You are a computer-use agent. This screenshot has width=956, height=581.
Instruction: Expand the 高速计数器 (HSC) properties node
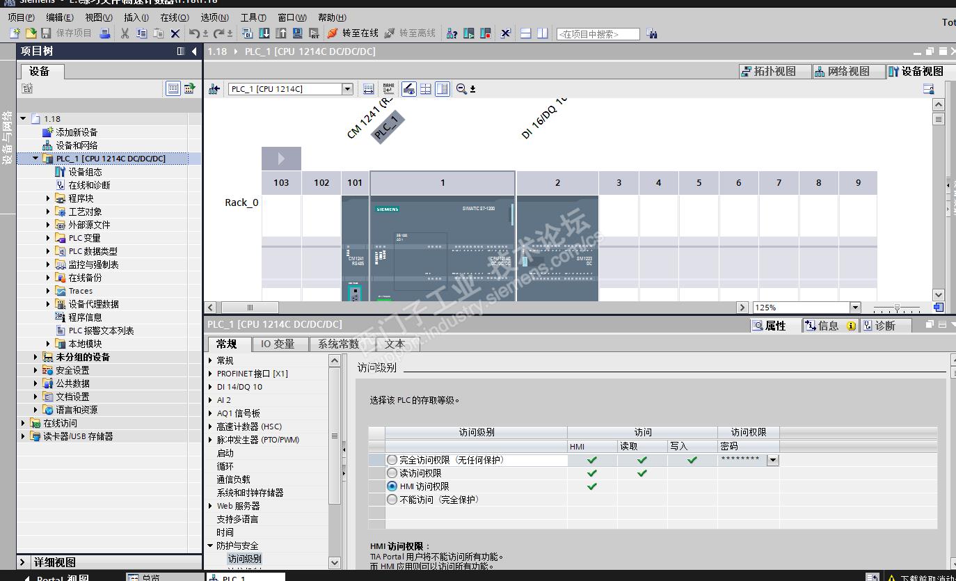(x=211, y=427)
